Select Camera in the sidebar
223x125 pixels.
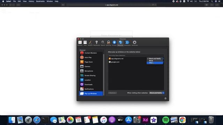coord(91,66)
